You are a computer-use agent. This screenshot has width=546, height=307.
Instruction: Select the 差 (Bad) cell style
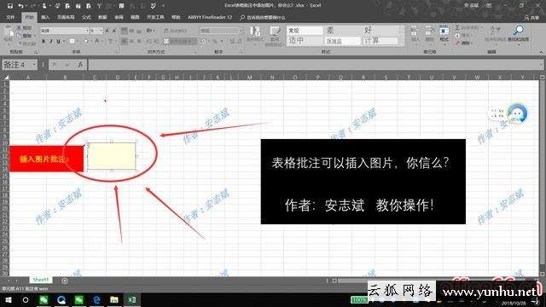click(x=342, y=31)
